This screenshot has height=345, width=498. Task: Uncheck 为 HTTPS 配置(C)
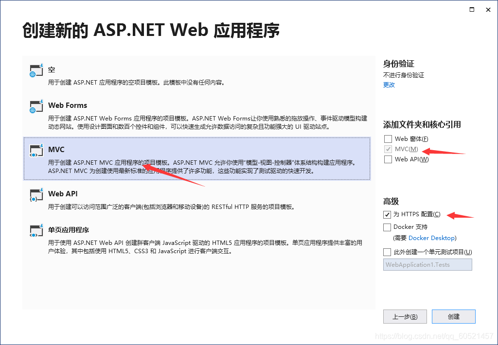click(387, 215)
